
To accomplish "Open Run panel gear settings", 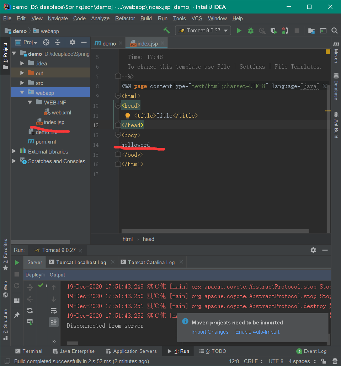I will click(x=313, y=250).
